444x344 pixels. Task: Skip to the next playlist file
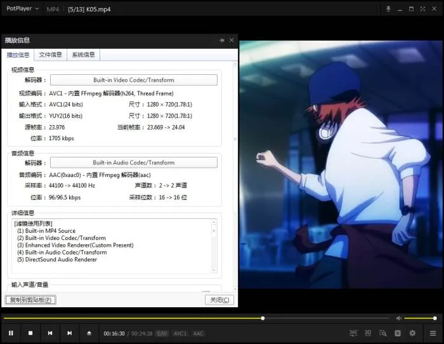click(x=69, y=333)
